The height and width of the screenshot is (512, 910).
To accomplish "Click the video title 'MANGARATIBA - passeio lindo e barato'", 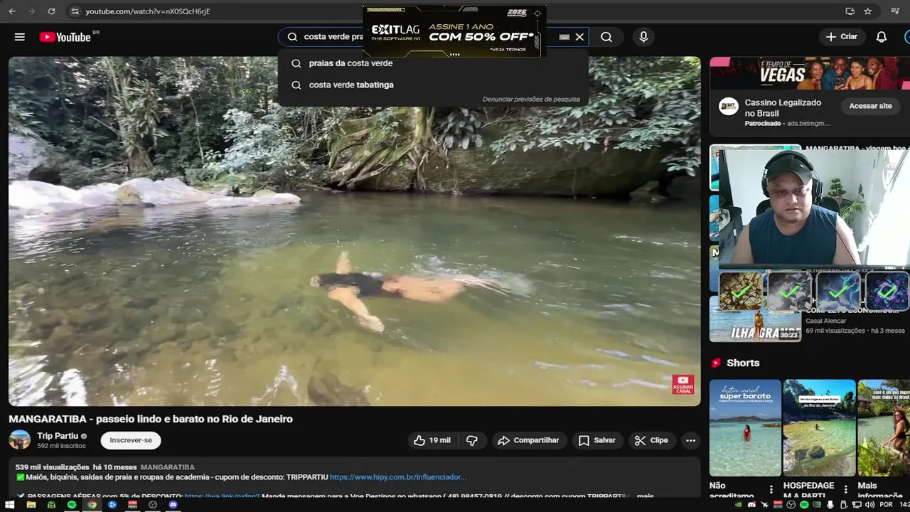I will (151, 419).
